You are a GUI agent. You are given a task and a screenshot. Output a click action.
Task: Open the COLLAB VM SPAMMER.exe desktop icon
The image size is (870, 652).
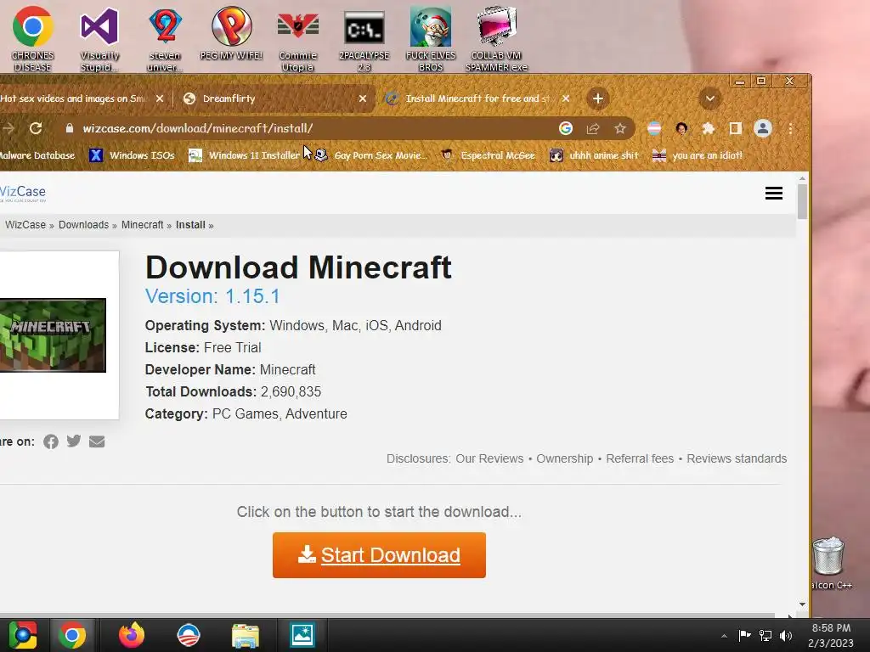coord(496,39)
